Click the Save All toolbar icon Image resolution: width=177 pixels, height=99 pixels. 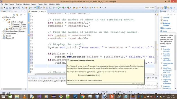coord(10,8)
